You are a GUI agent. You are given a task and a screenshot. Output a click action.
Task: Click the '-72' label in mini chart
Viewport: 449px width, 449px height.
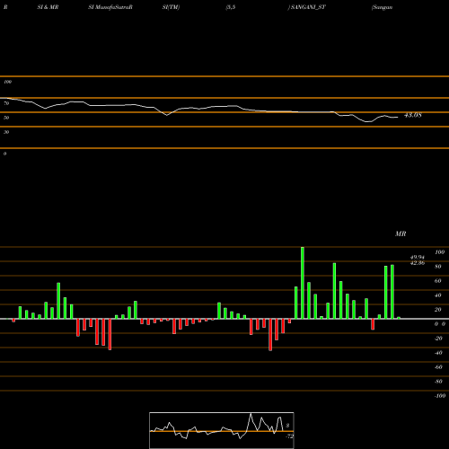(x=289, y=436)
